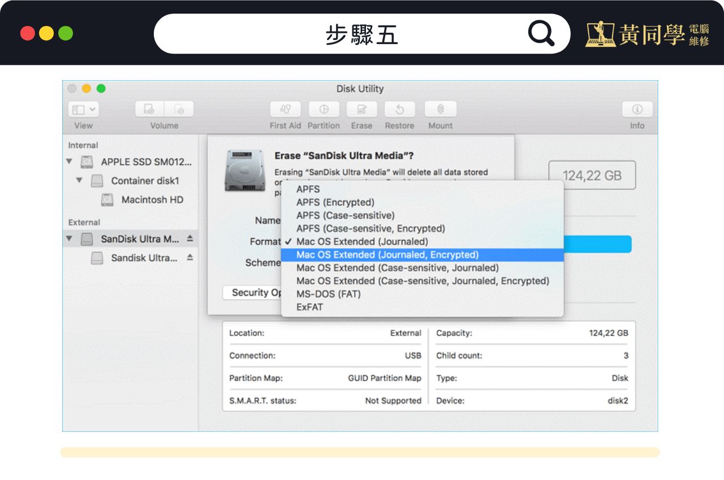
Task: Choose Mac OS Extended (Journaled, Encrypted)
Action: [x=422, y=255]
